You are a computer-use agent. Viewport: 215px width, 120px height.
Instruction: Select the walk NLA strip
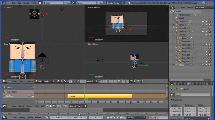100,96
